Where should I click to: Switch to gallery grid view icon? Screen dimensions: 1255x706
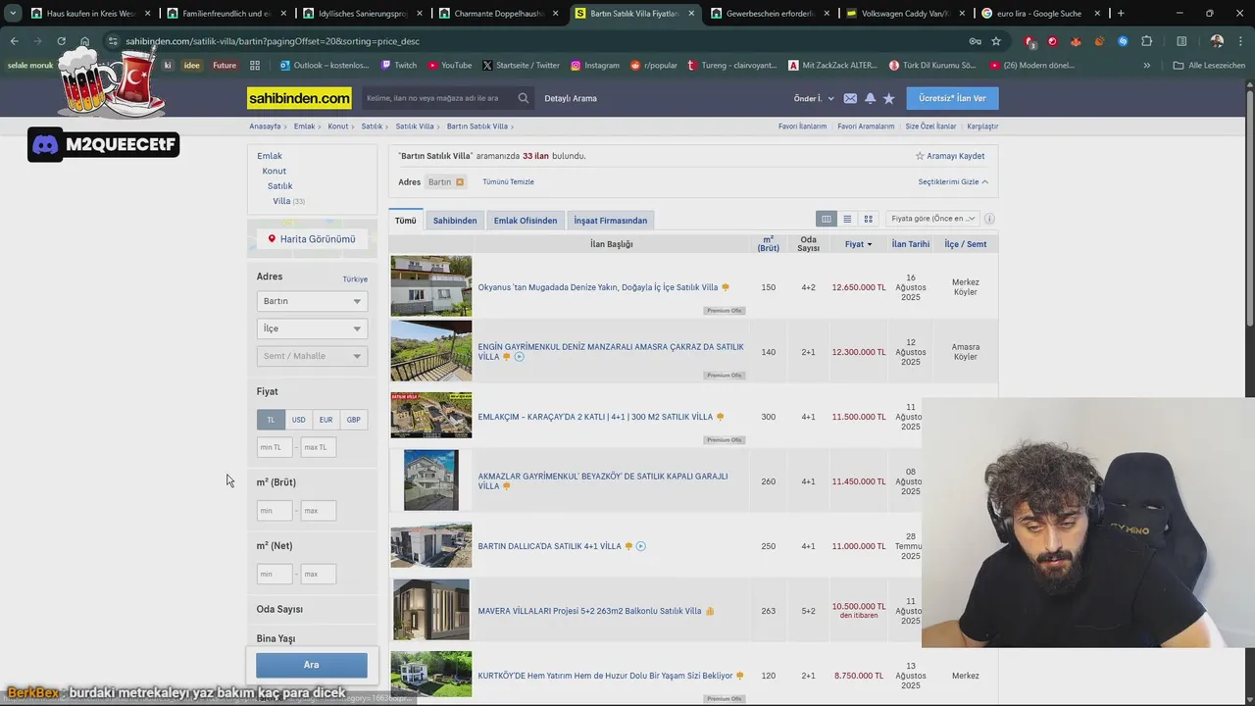(x=868, y=219)
